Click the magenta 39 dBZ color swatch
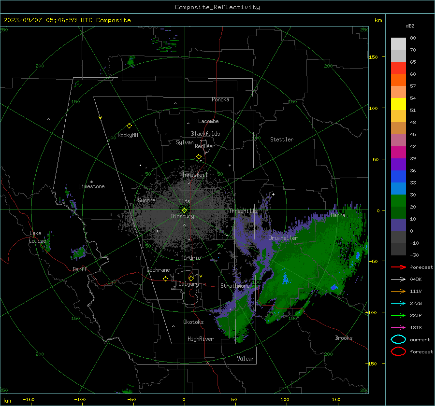 click(398, 153)
